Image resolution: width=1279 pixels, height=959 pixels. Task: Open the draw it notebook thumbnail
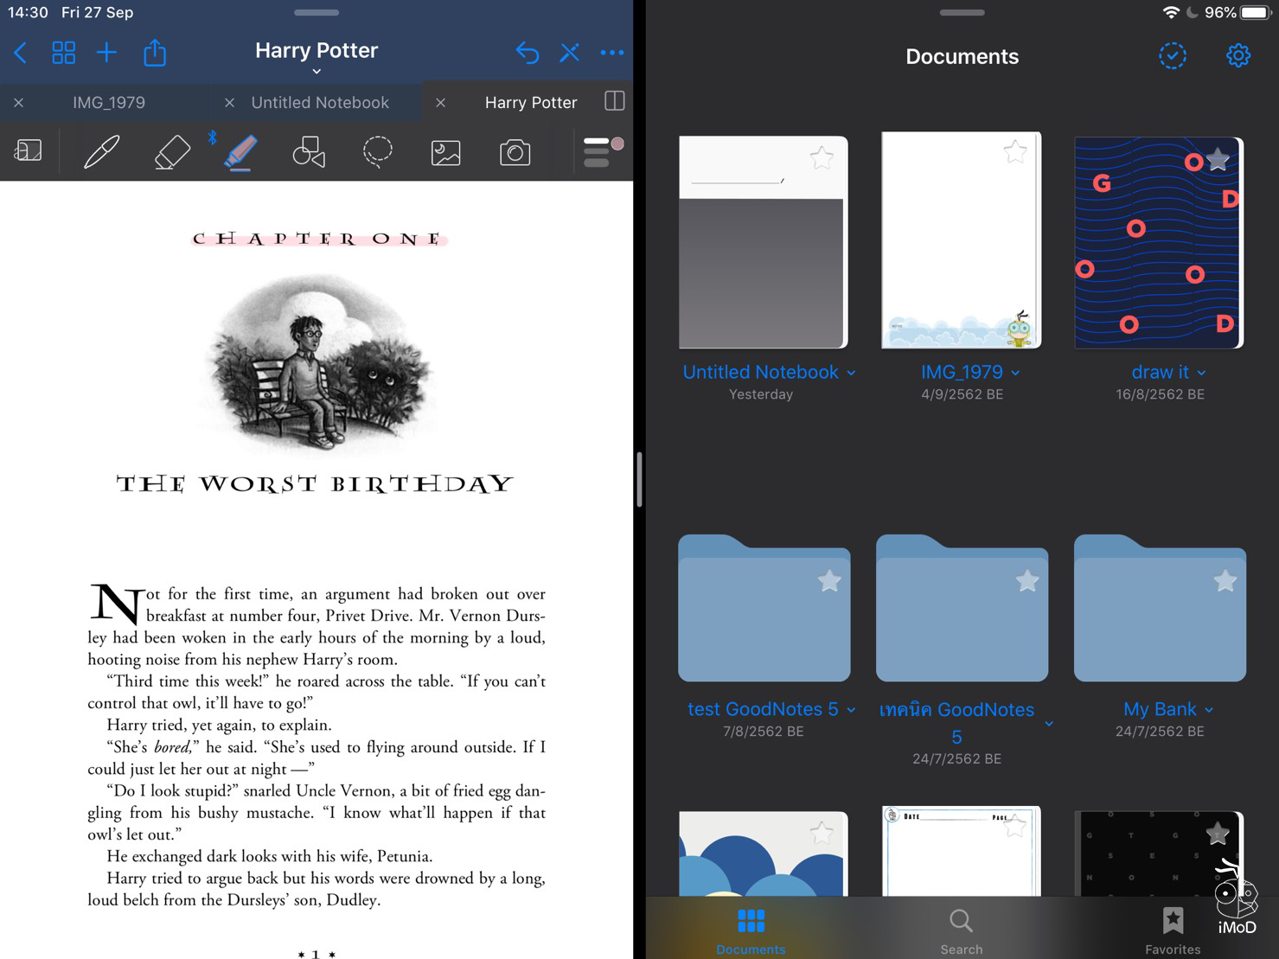point(1158,242)
